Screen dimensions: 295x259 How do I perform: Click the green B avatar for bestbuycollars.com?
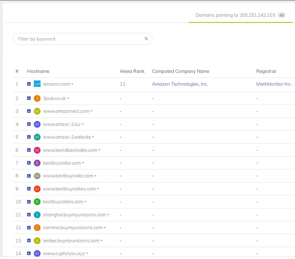coord(37,202)
